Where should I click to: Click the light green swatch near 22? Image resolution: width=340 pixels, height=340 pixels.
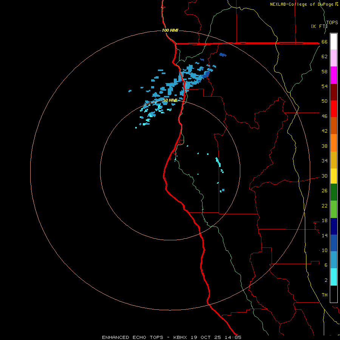334,209
